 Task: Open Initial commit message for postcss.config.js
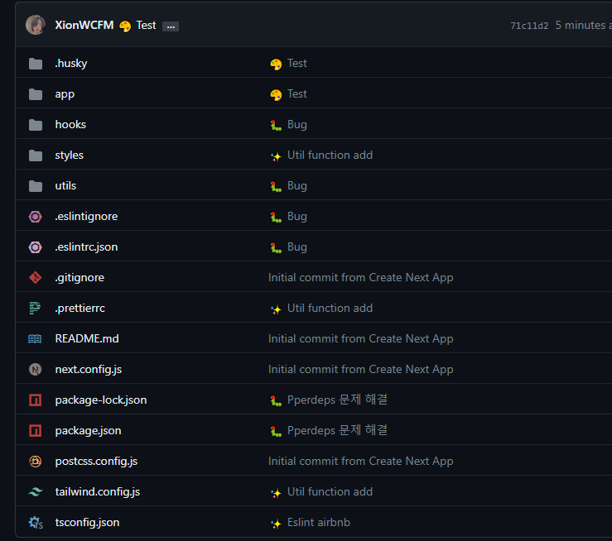[360, 462]
